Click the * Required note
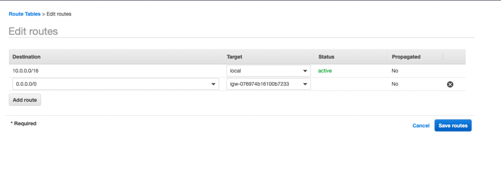Screen dimensions: 501x182 tap(23, 123)
